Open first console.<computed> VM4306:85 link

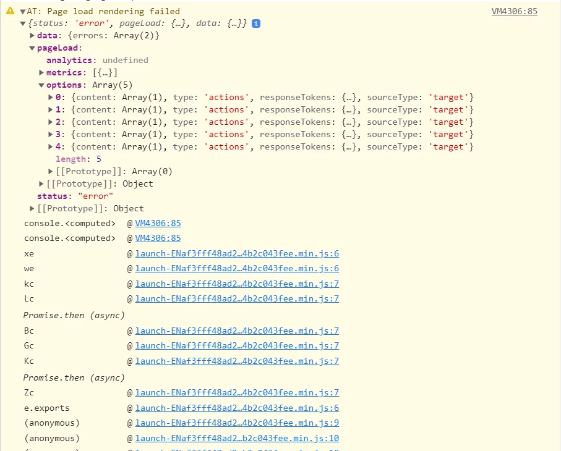pyautogui.click(x=158, y=224)
